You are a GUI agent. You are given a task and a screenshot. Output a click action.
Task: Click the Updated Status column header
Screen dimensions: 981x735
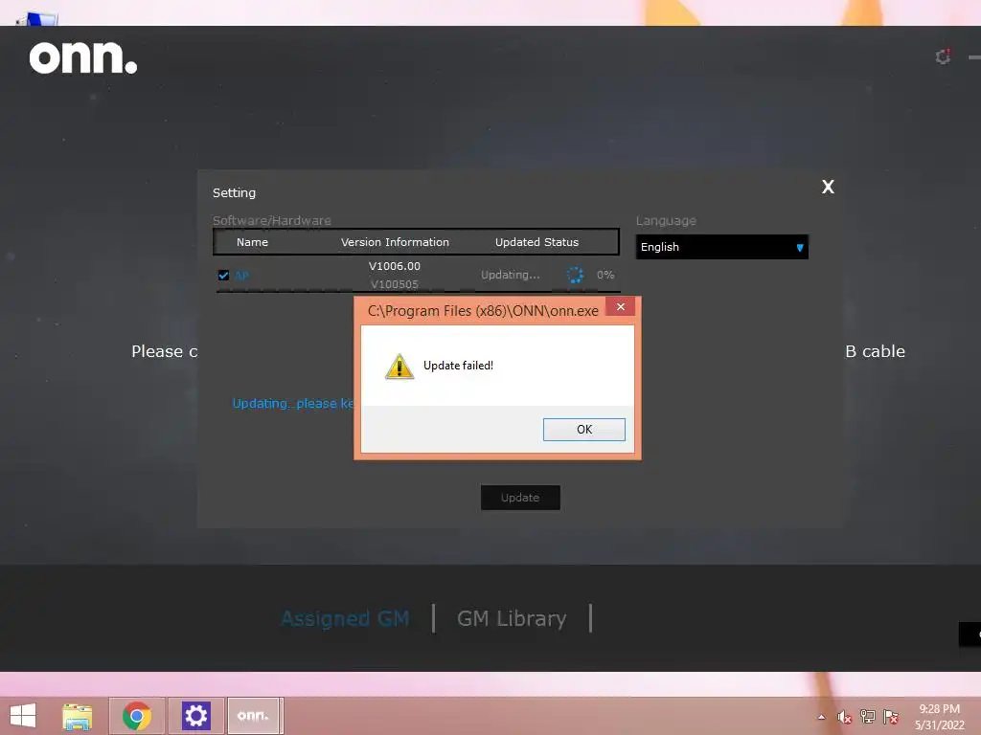tap(536, 242)
